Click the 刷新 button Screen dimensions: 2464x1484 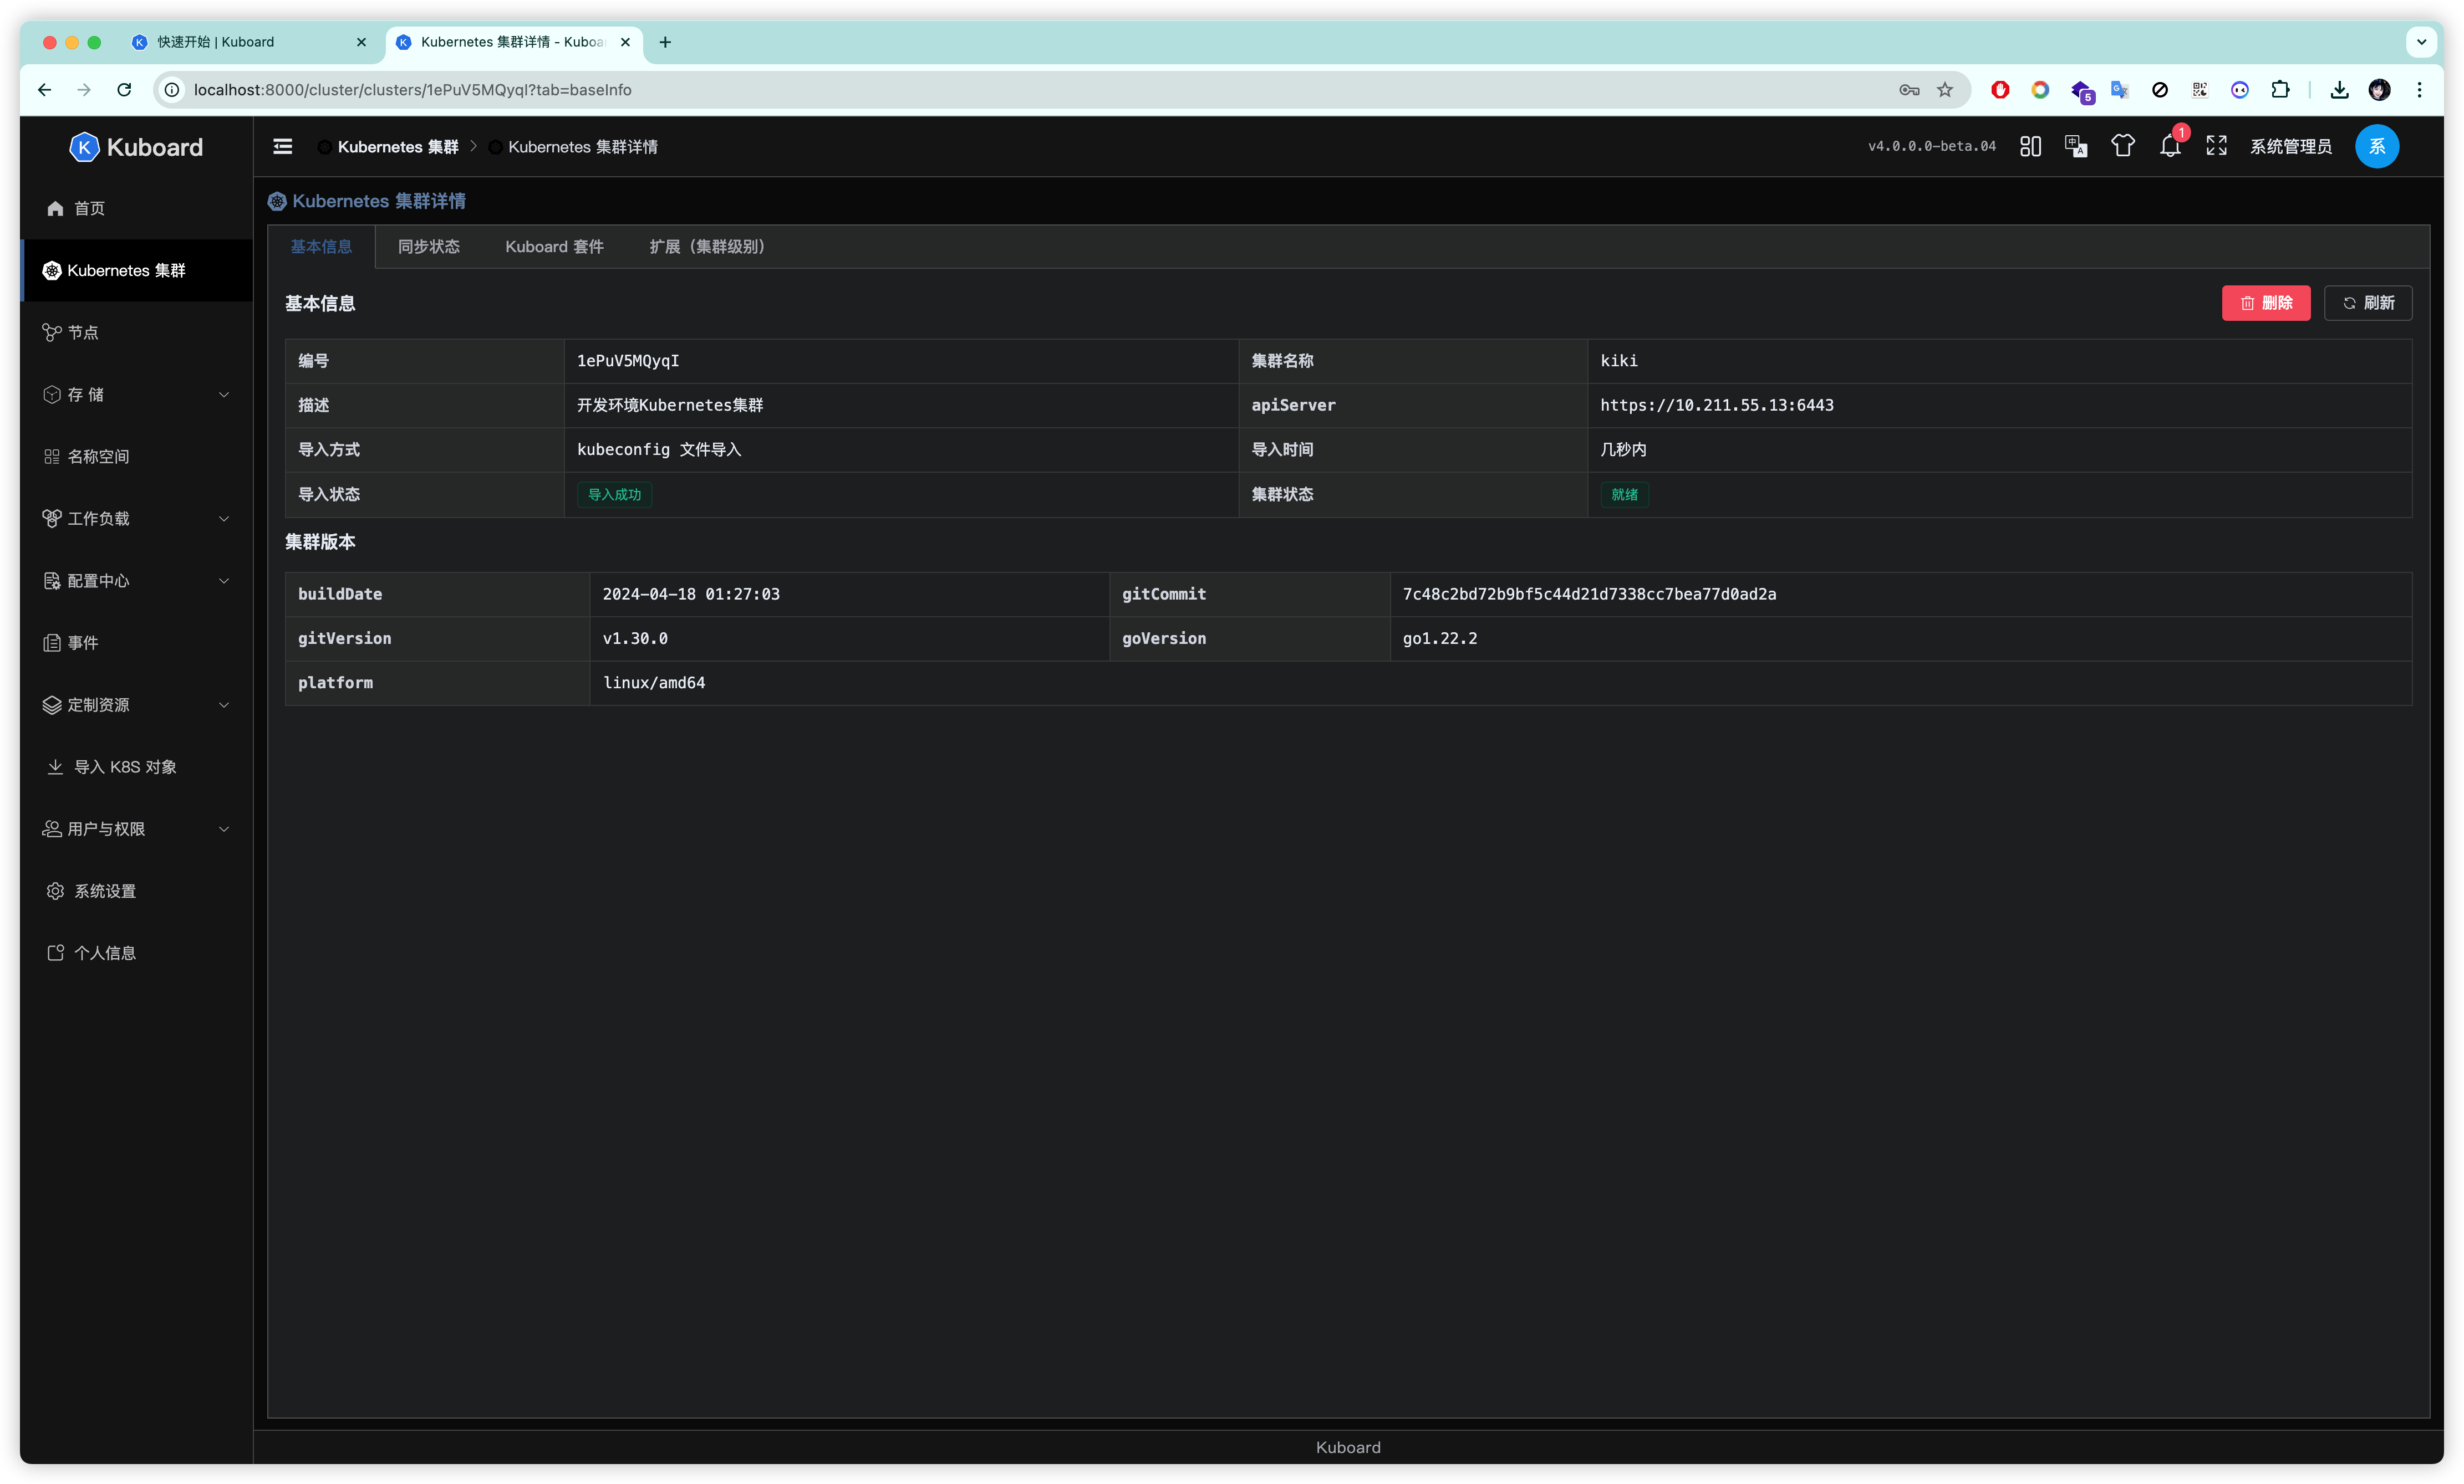2367,303
